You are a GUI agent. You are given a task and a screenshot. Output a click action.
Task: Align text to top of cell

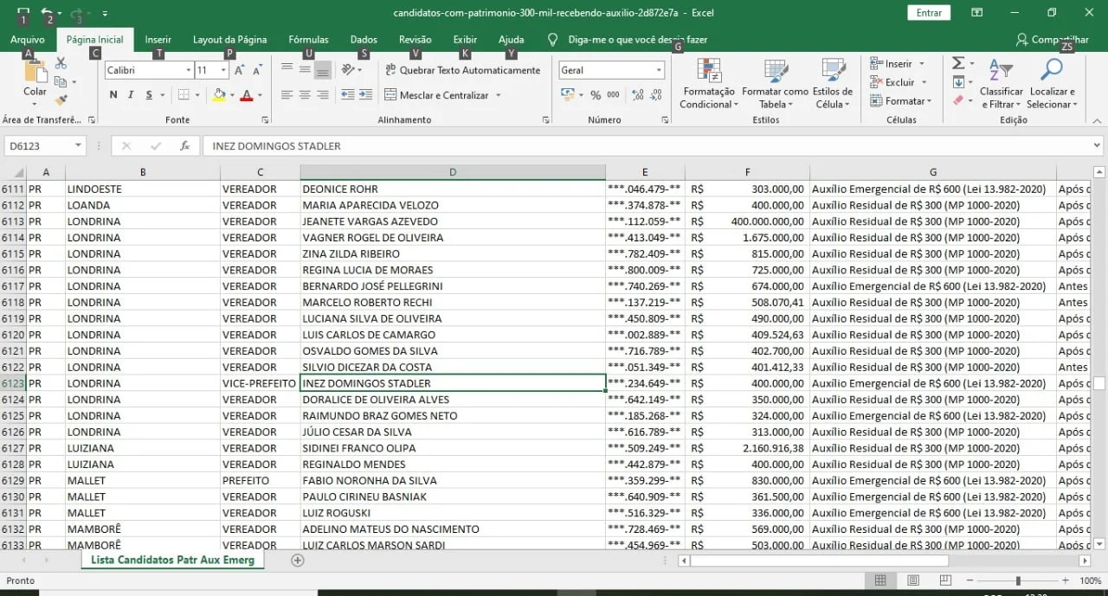tap(287, 70)
